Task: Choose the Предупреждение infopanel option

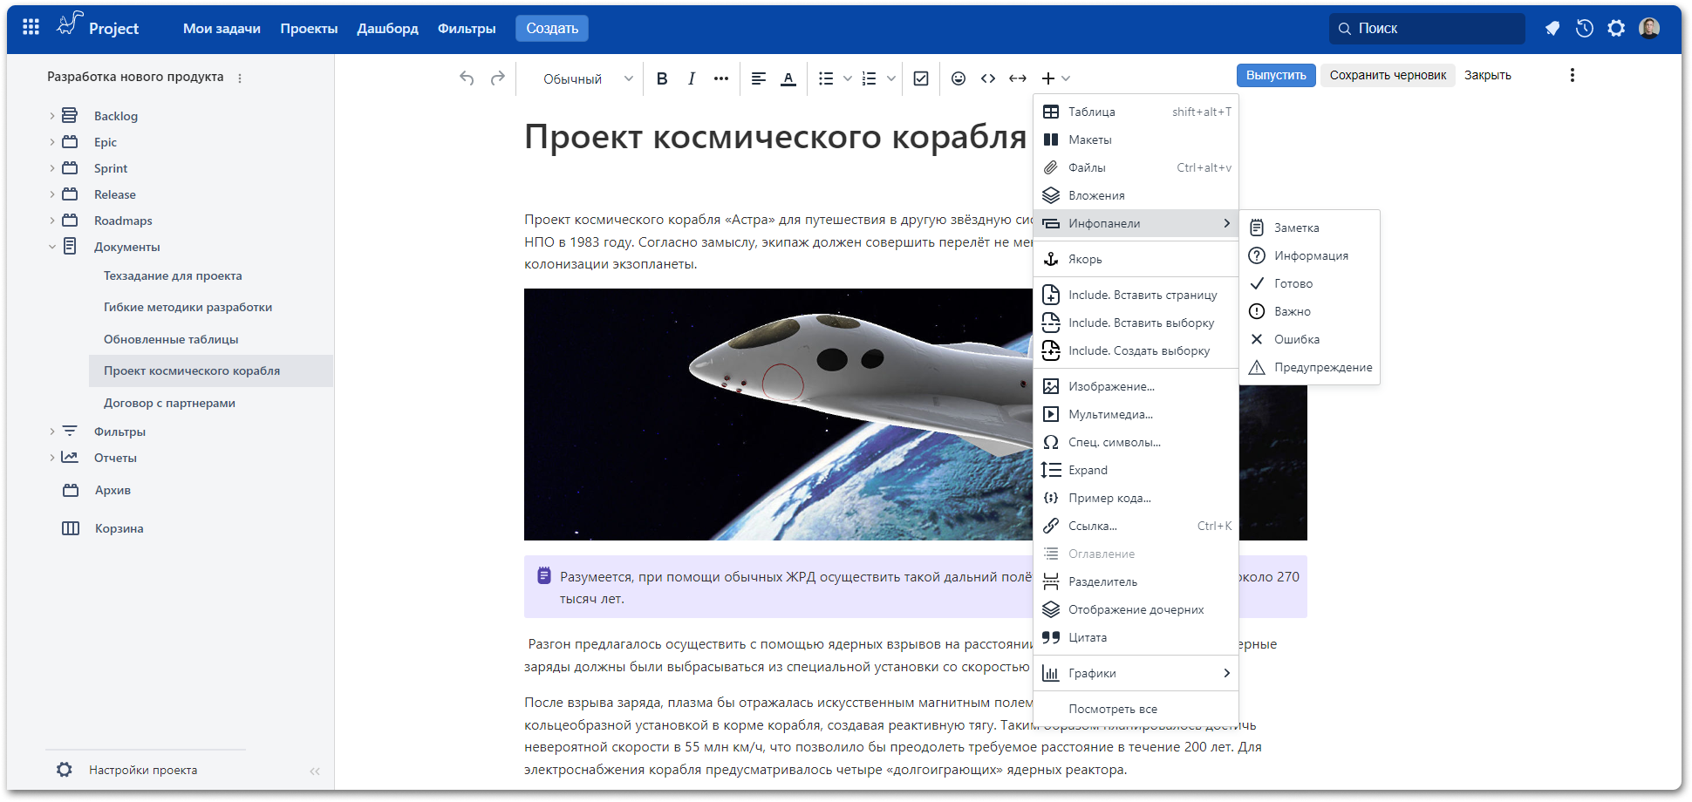Action: [x=1322, y=367]
